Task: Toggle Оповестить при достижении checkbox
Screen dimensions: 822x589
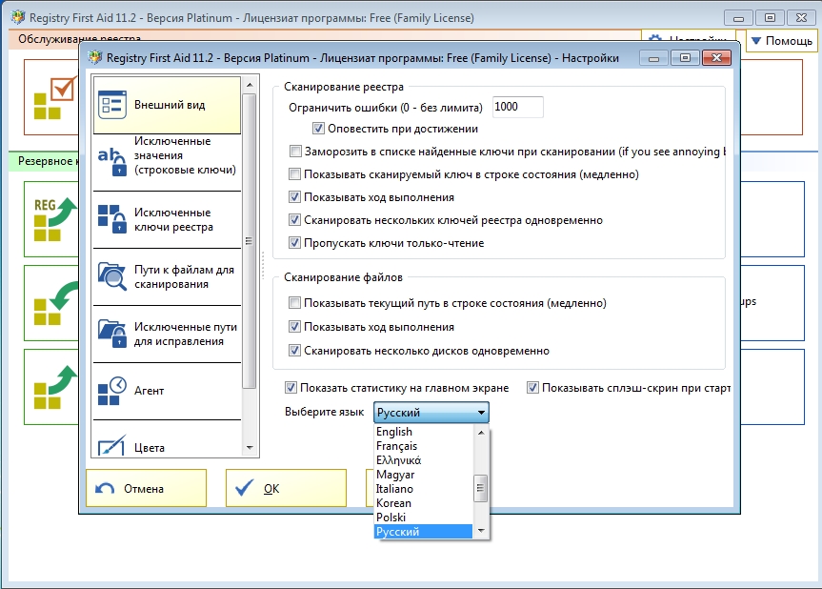Action: pos(318,128)
